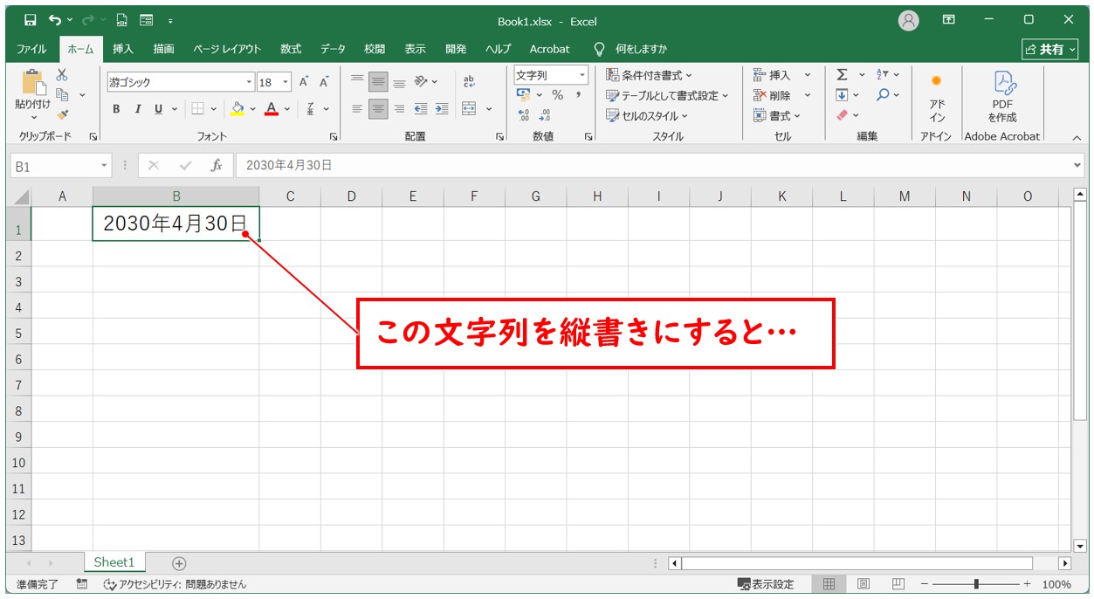Click the wrap text icon

pyautogui.click(x=469, y=82)
